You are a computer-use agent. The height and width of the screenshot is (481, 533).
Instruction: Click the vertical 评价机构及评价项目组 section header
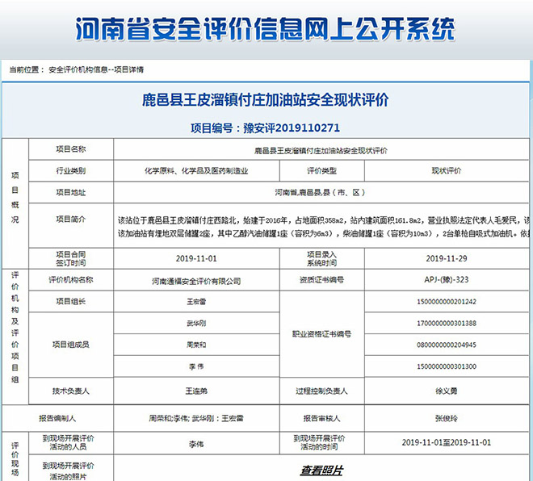[x=15, y=327]
